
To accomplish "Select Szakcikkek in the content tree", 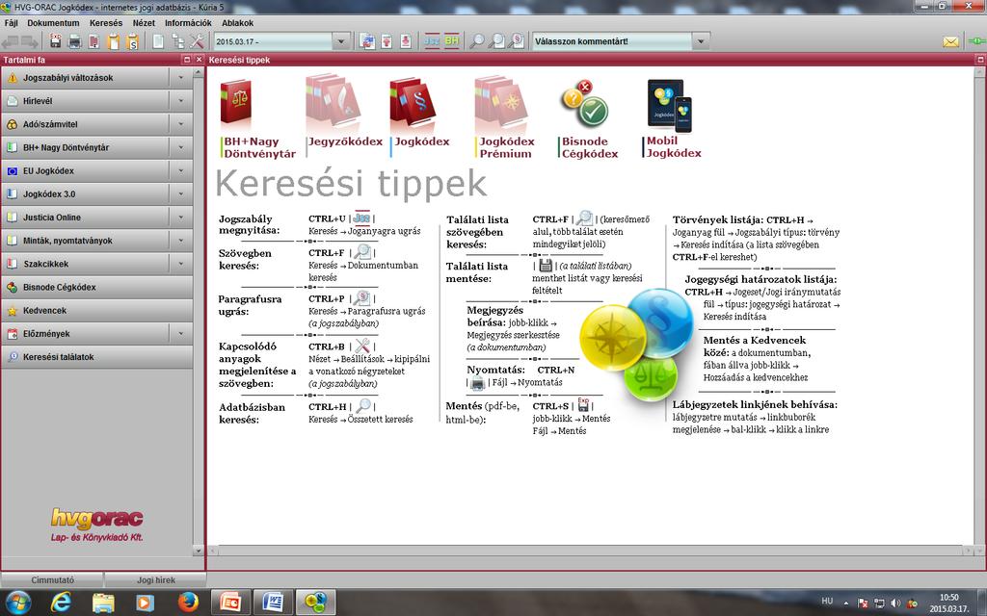I will [86, 264].
